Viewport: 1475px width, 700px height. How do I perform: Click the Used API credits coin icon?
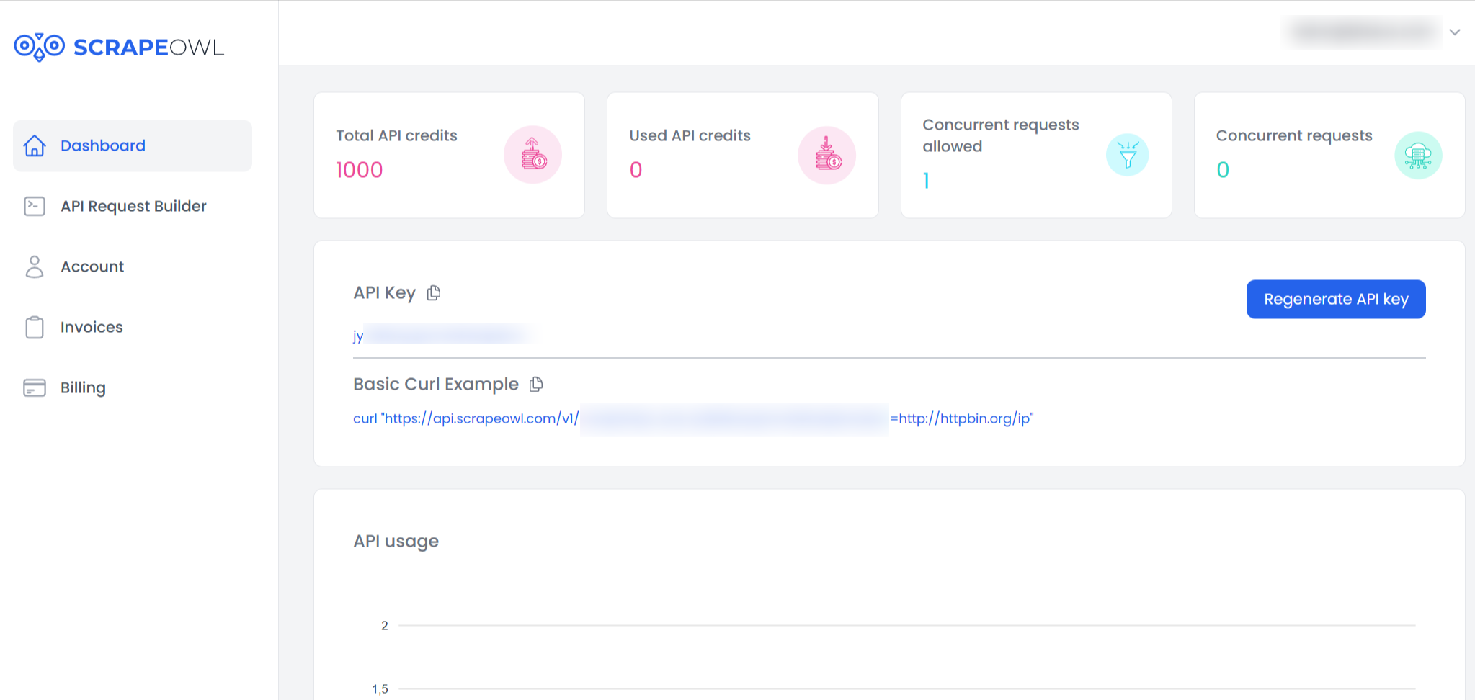pyautogui.click(x=826, y=155)
